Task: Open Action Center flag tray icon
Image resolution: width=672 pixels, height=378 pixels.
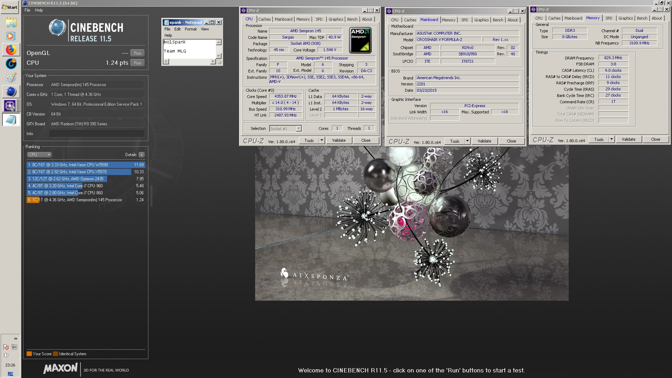Action: pos(6,347)
